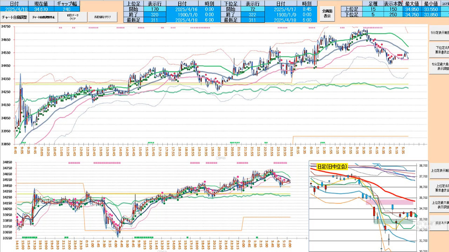Select 上位足 開始 date cell 2025/4/16

point(182,9)
